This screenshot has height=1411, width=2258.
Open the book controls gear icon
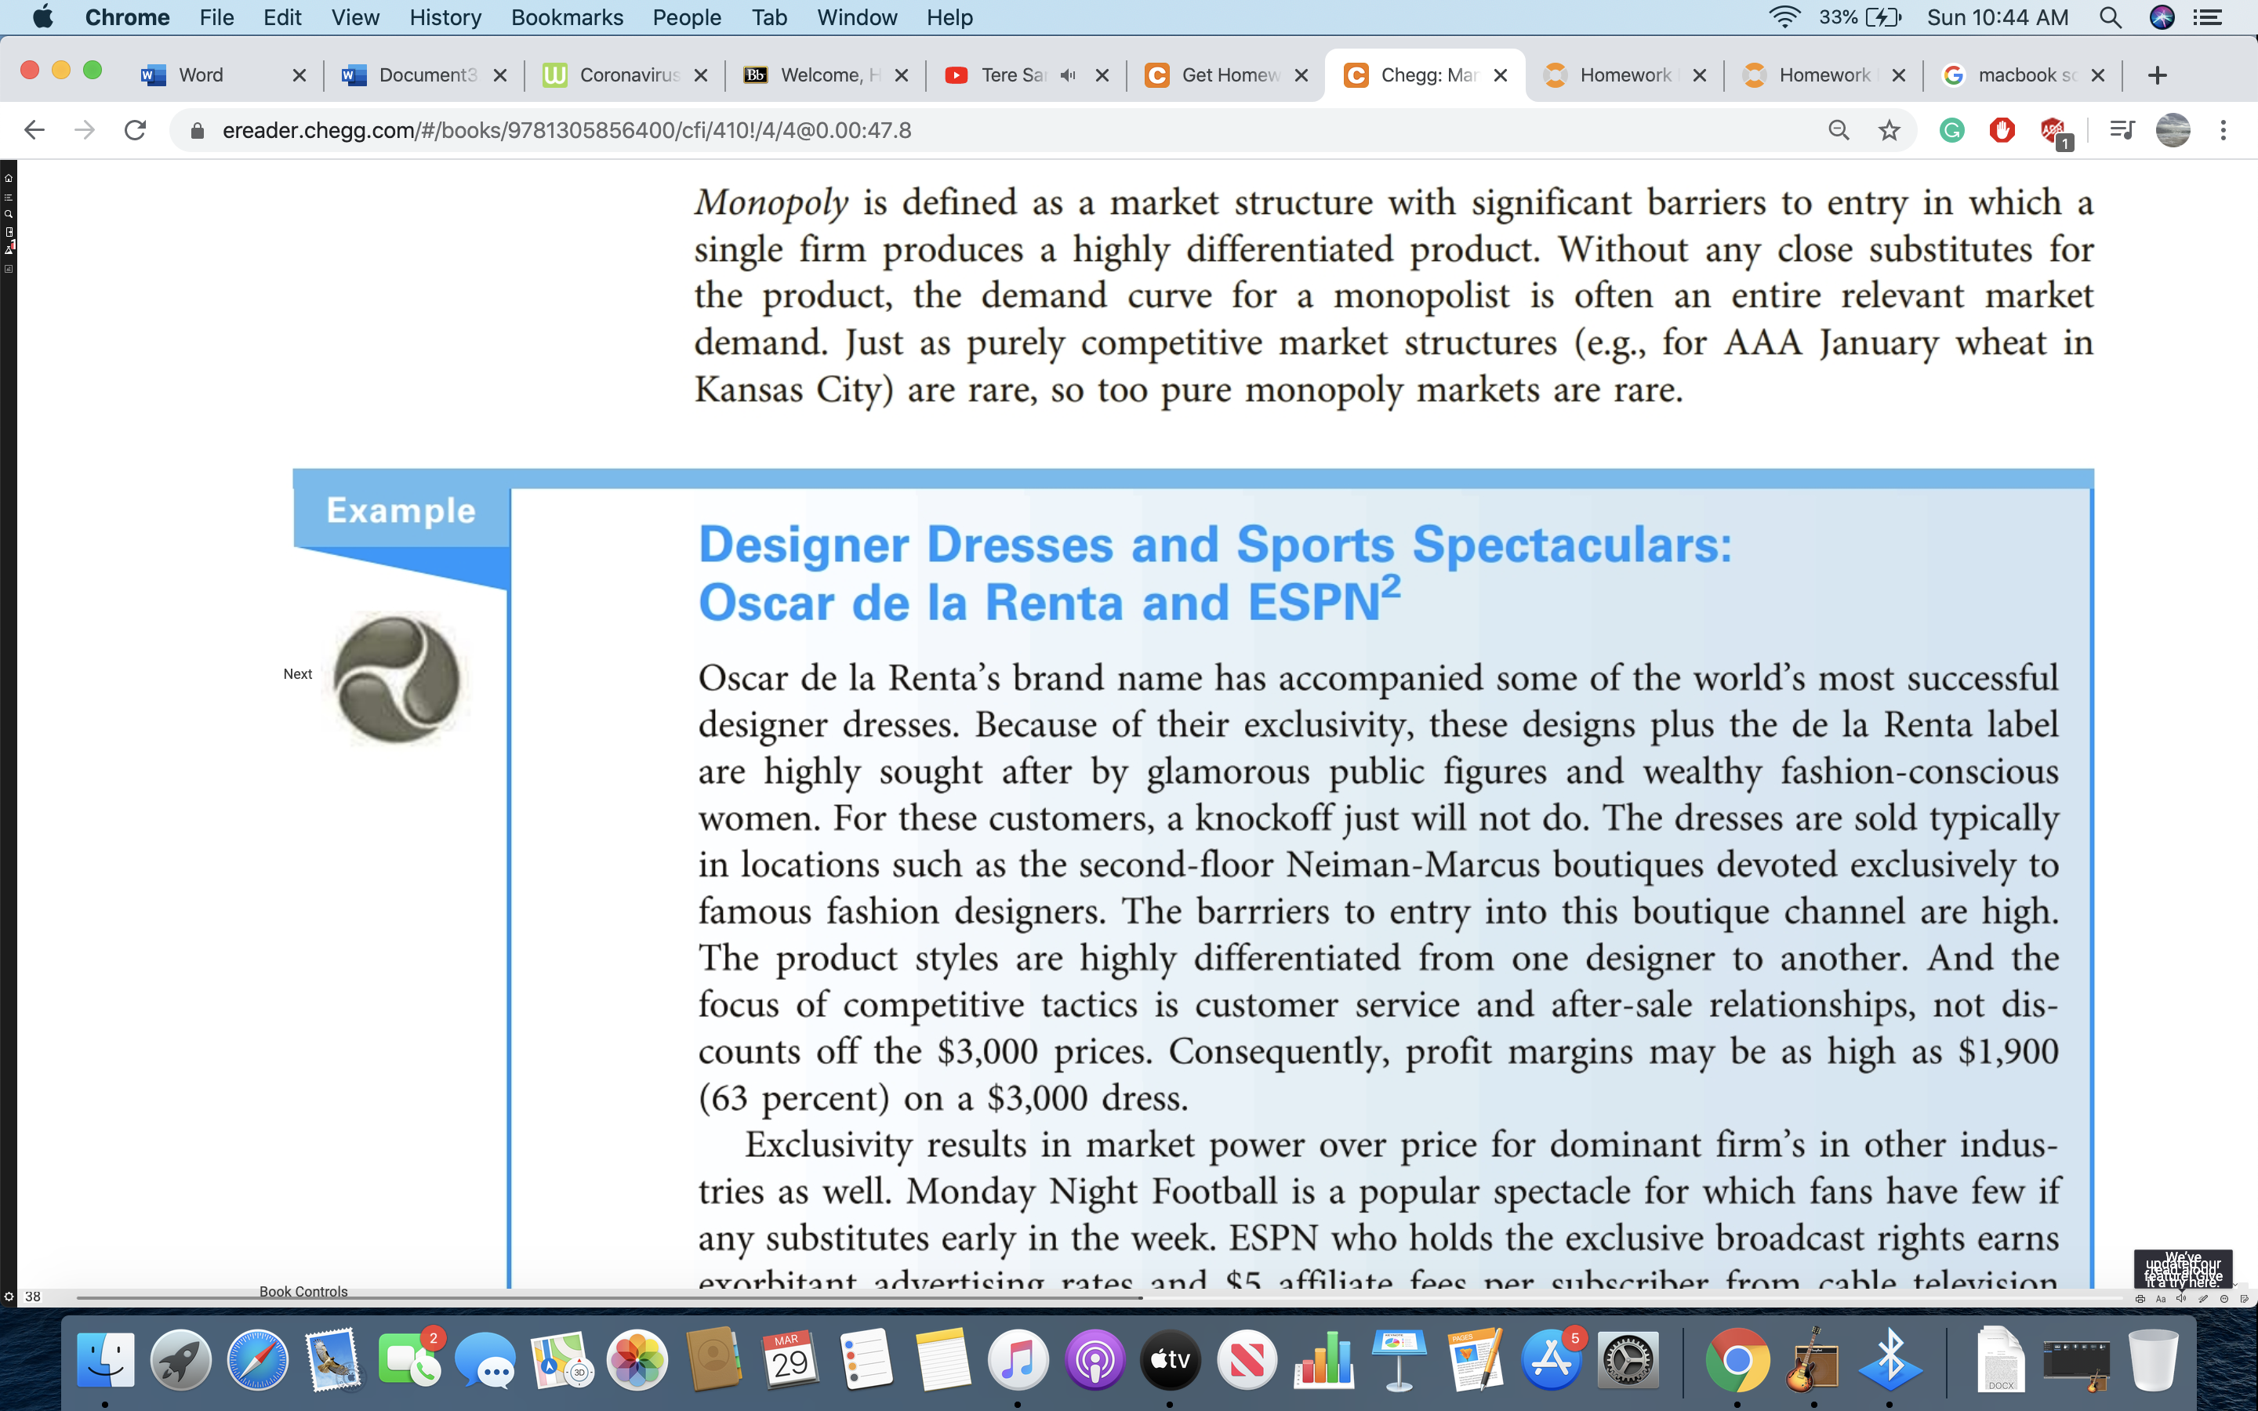tap(9, 1297)
